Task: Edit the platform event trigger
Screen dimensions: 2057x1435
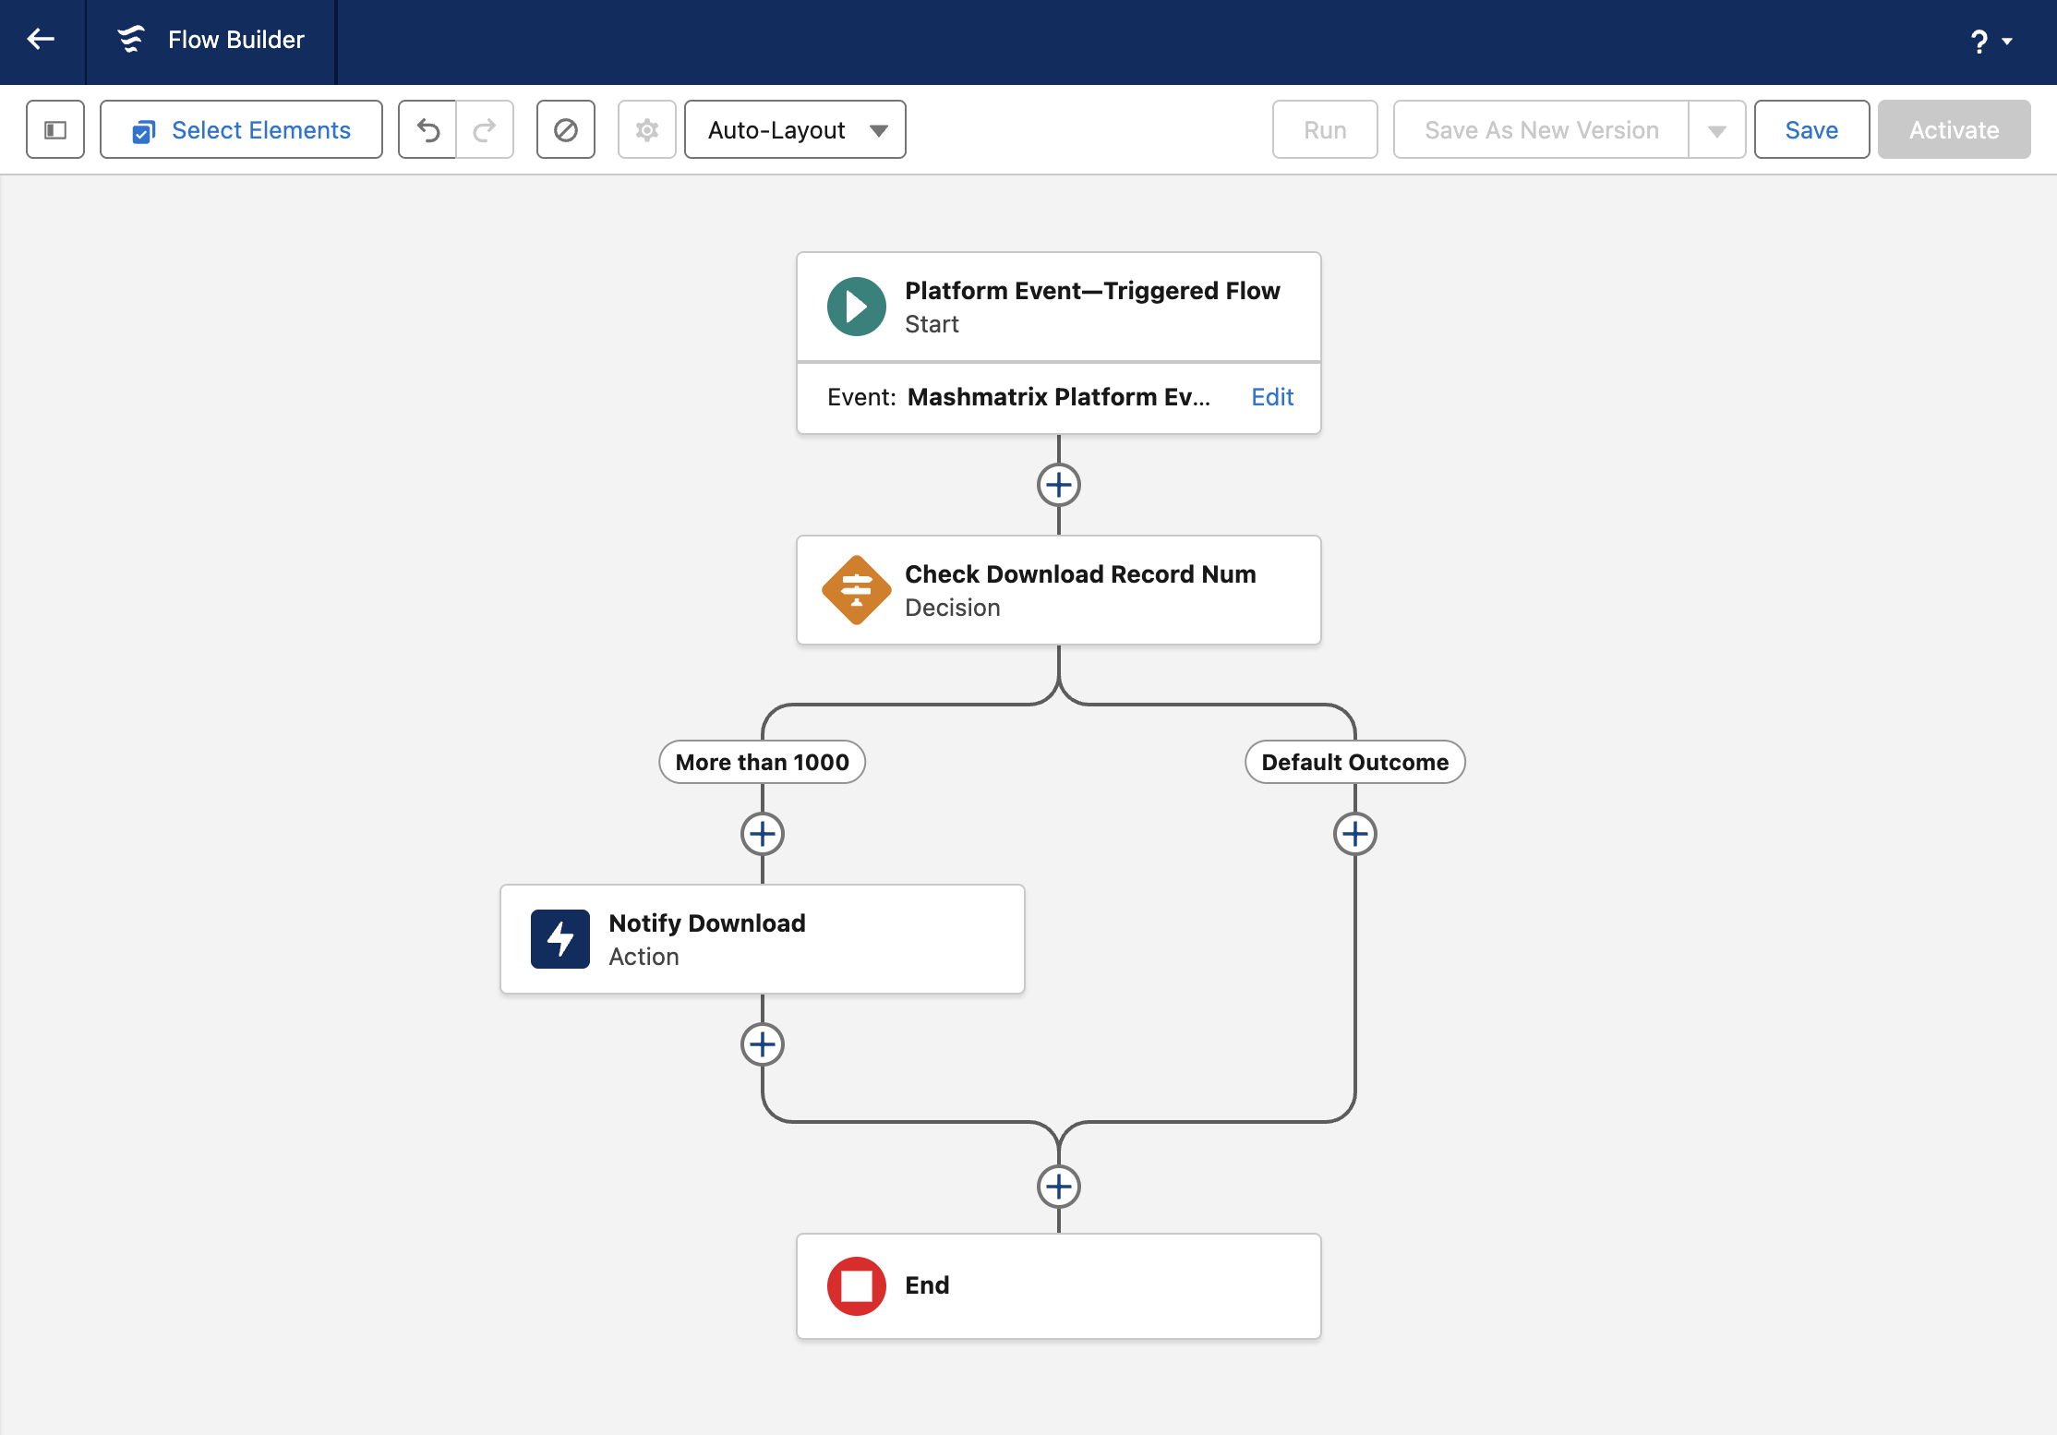Action: [1271, 397]
